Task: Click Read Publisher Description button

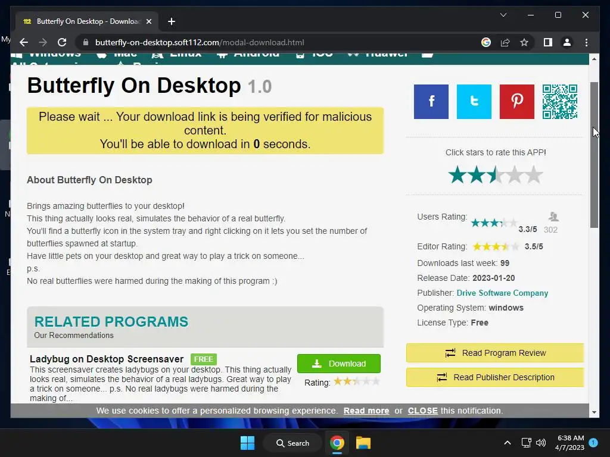Action: point(495,377)
